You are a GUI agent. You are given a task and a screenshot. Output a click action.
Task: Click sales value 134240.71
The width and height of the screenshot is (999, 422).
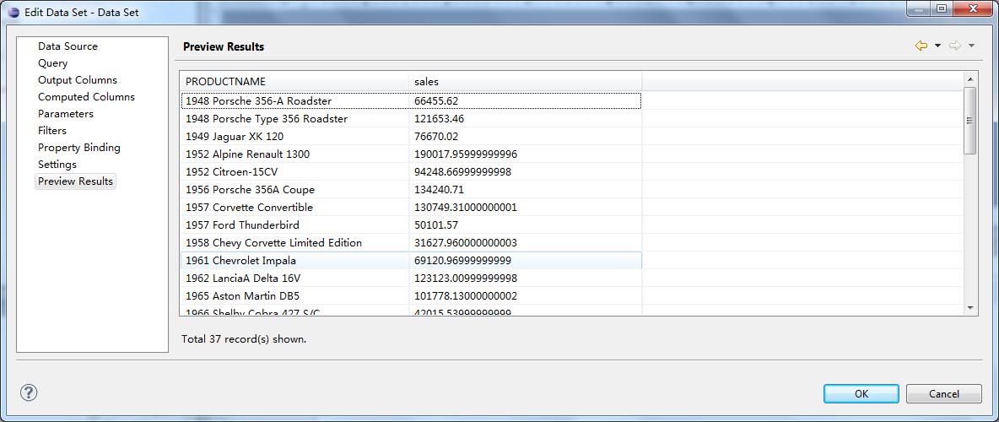tap(439, 190)
